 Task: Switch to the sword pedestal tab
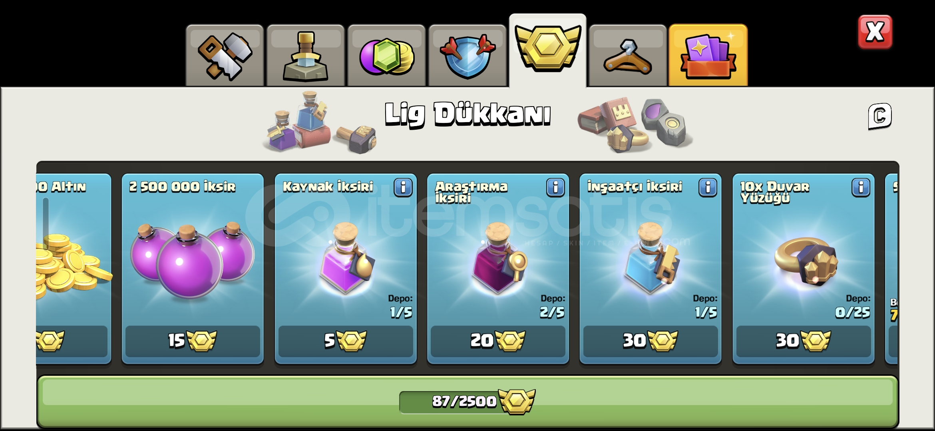click(x=306, y=56)
